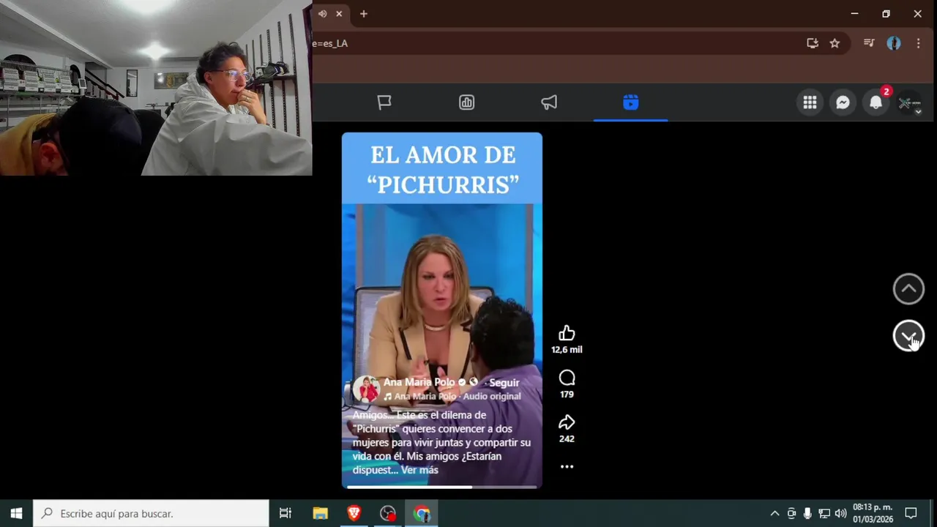Viewport: 937px width, 527px height.
Task: Show hidden system tray icons
Action: tap(774, 513)
